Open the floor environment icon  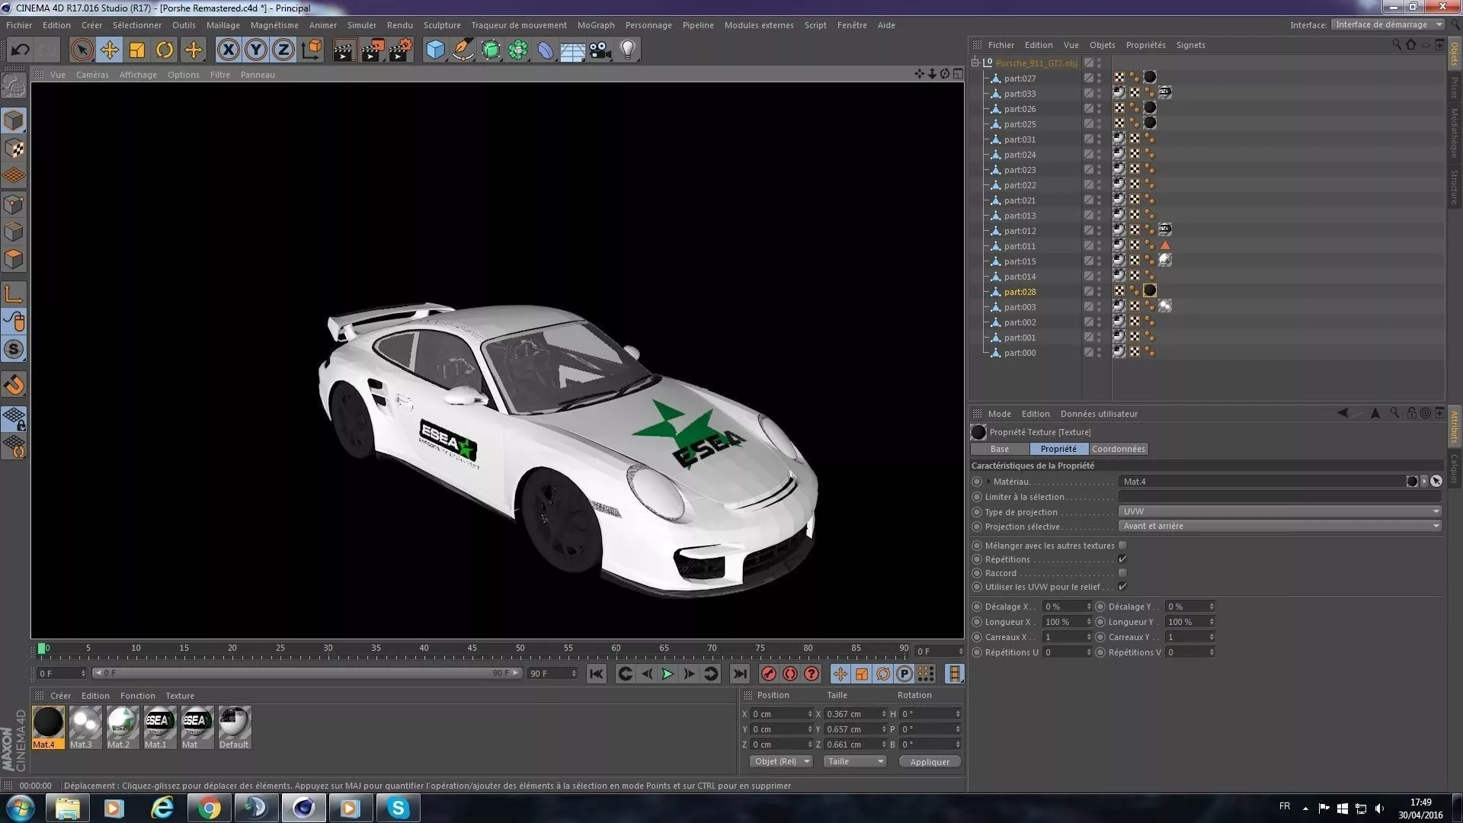[573, 50]
